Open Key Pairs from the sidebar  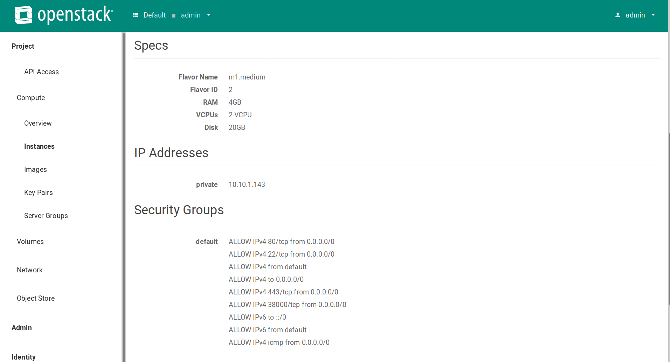tap(39, 193)
